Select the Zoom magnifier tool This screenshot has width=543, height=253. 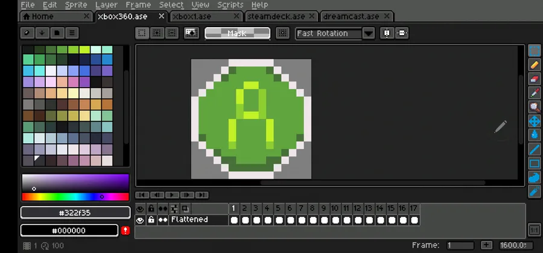point(535,107)
